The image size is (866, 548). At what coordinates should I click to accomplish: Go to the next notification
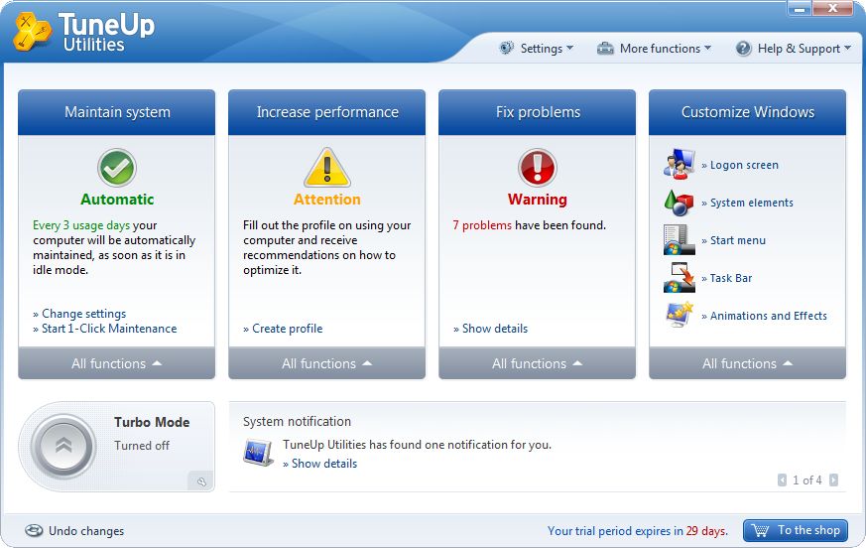[x=834, y=479]
